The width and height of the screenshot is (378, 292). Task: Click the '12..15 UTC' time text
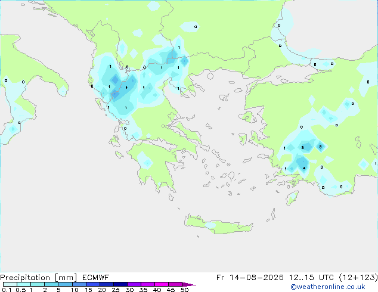point(311,278)
